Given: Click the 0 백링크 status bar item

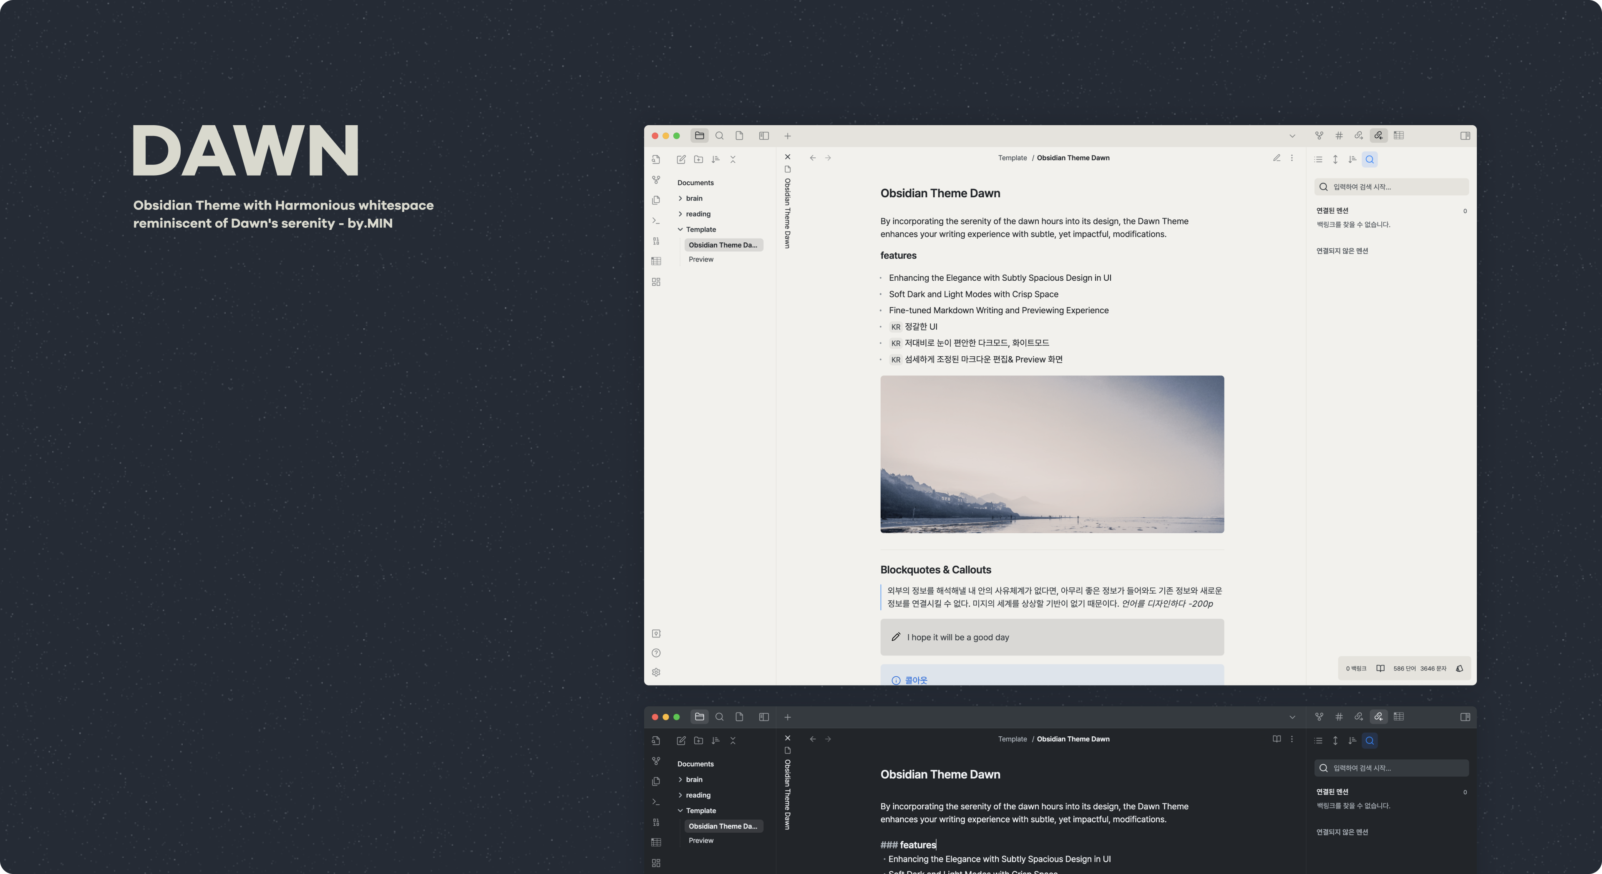Looking at the screenshot, I should click(1356, 669).
